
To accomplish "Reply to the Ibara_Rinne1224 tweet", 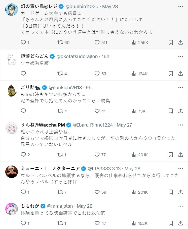I will click(23, 155).
